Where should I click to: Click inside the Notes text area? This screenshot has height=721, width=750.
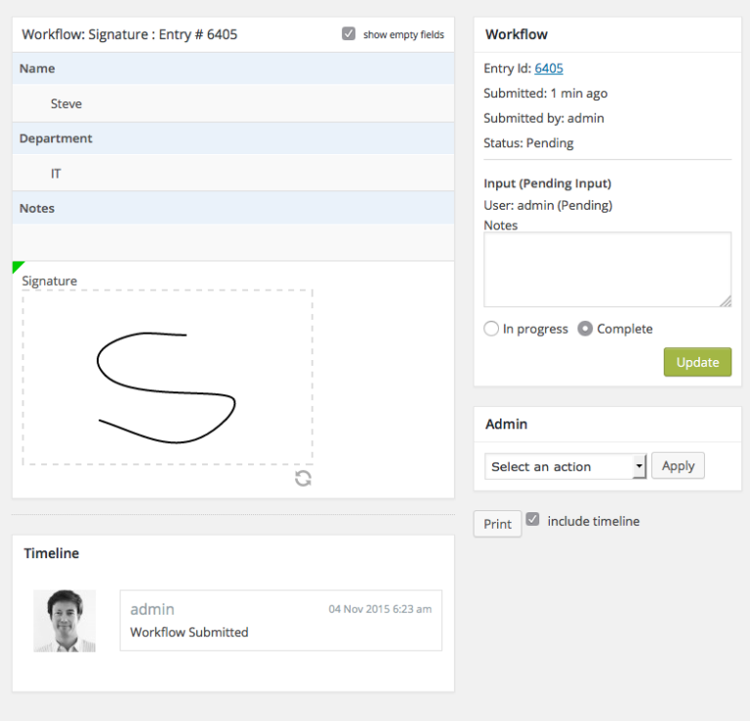pyautogui.click(x=606, y=270)
